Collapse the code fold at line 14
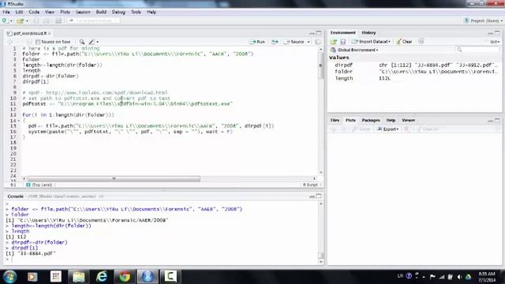This screenshot has height=284, width=505. coord(19,121)
